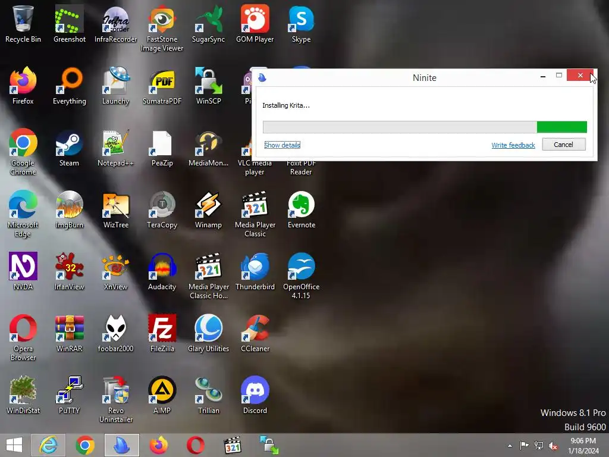Open the taskbar clock showing 9:06 PM
Image resolution: width=609 pixels, height=457 pixels.
tap(583, 446)
